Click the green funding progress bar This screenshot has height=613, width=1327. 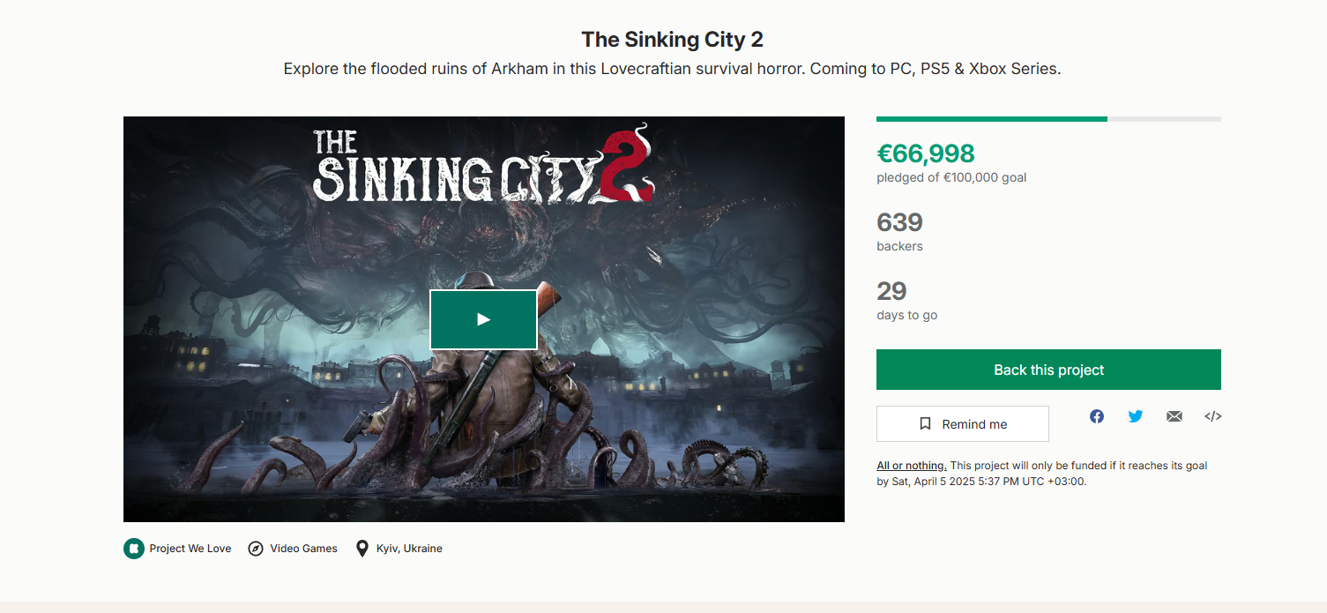991,119
